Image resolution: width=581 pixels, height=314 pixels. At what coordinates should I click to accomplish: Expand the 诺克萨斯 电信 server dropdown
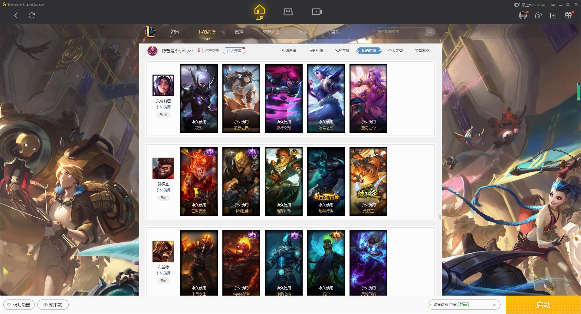point(464,305)
